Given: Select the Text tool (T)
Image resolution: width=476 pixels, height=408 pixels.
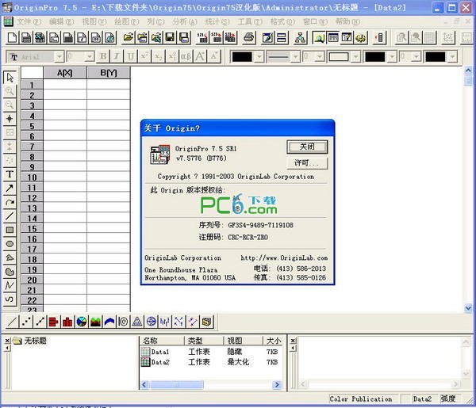Looking at the screenshot, I should 10,174.
